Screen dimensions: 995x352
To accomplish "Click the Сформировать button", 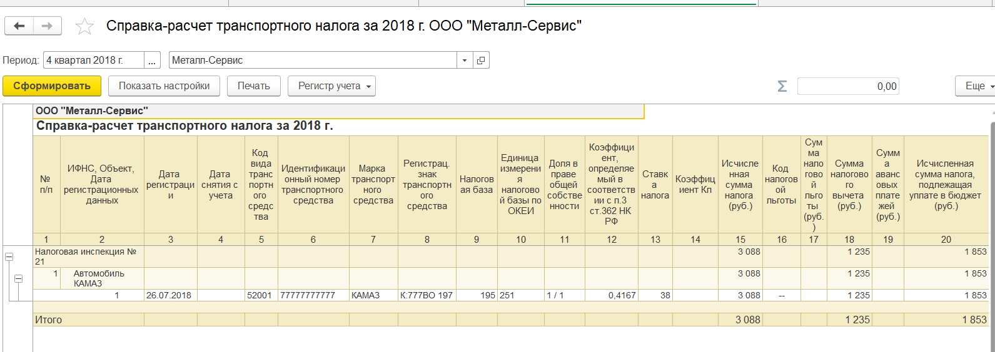I will click(52, 86).
